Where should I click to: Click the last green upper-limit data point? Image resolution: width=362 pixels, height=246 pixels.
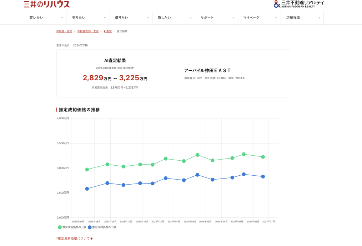click(263, 157)
